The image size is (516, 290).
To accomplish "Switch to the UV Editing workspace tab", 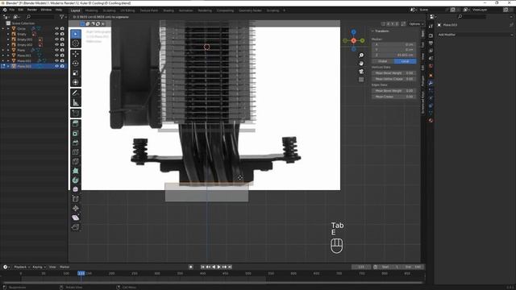I will pyautogui.click(x=127, y=10).
